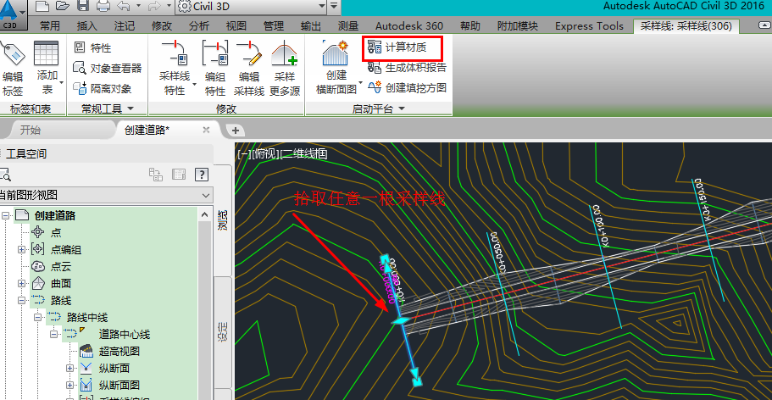This screenshot has width=772, height=400.
Task: Open Group Properties (编组特性) tool
Action: pos(215,68)
